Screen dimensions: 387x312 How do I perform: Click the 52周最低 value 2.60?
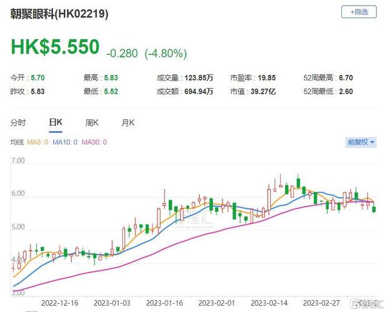click(346, 92)
